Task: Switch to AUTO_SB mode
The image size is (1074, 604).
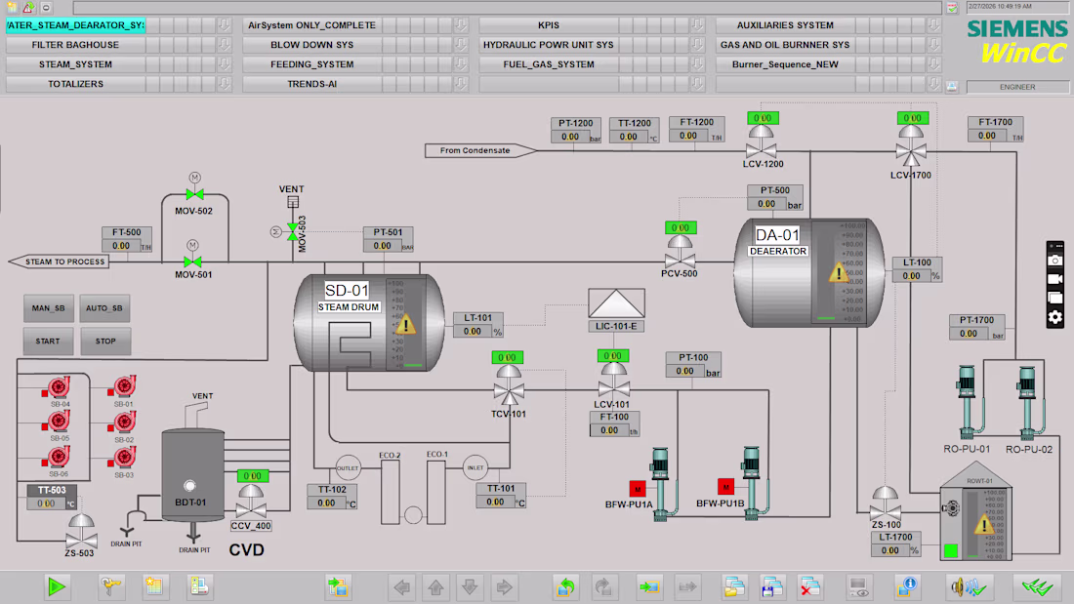Action: (104, 308)
